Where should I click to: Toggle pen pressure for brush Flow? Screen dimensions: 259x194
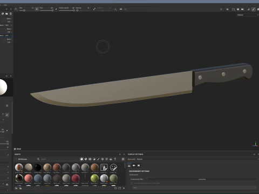point(56,9)
